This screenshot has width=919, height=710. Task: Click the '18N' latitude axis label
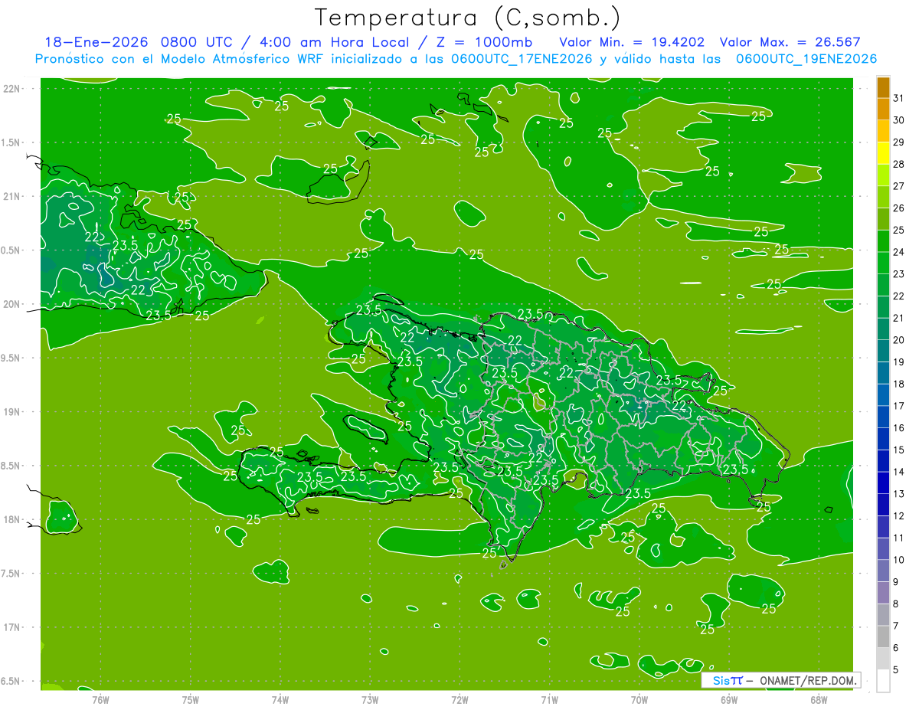coord(11,519)
